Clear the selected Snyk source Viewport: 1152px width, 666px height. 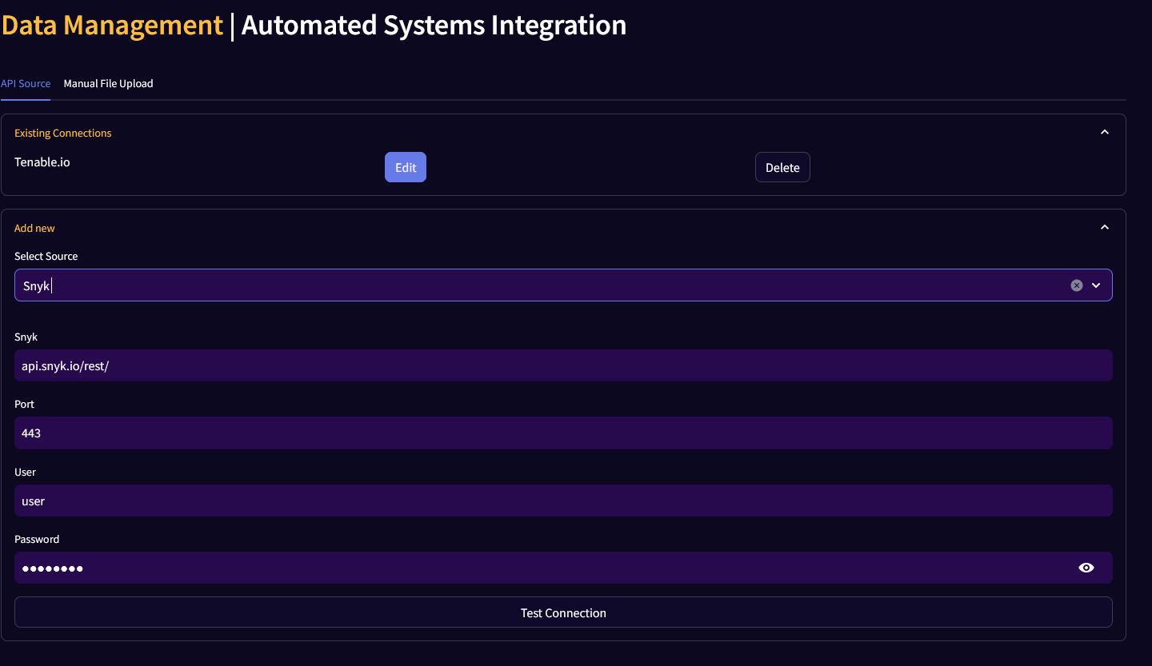pos(1077,285)
